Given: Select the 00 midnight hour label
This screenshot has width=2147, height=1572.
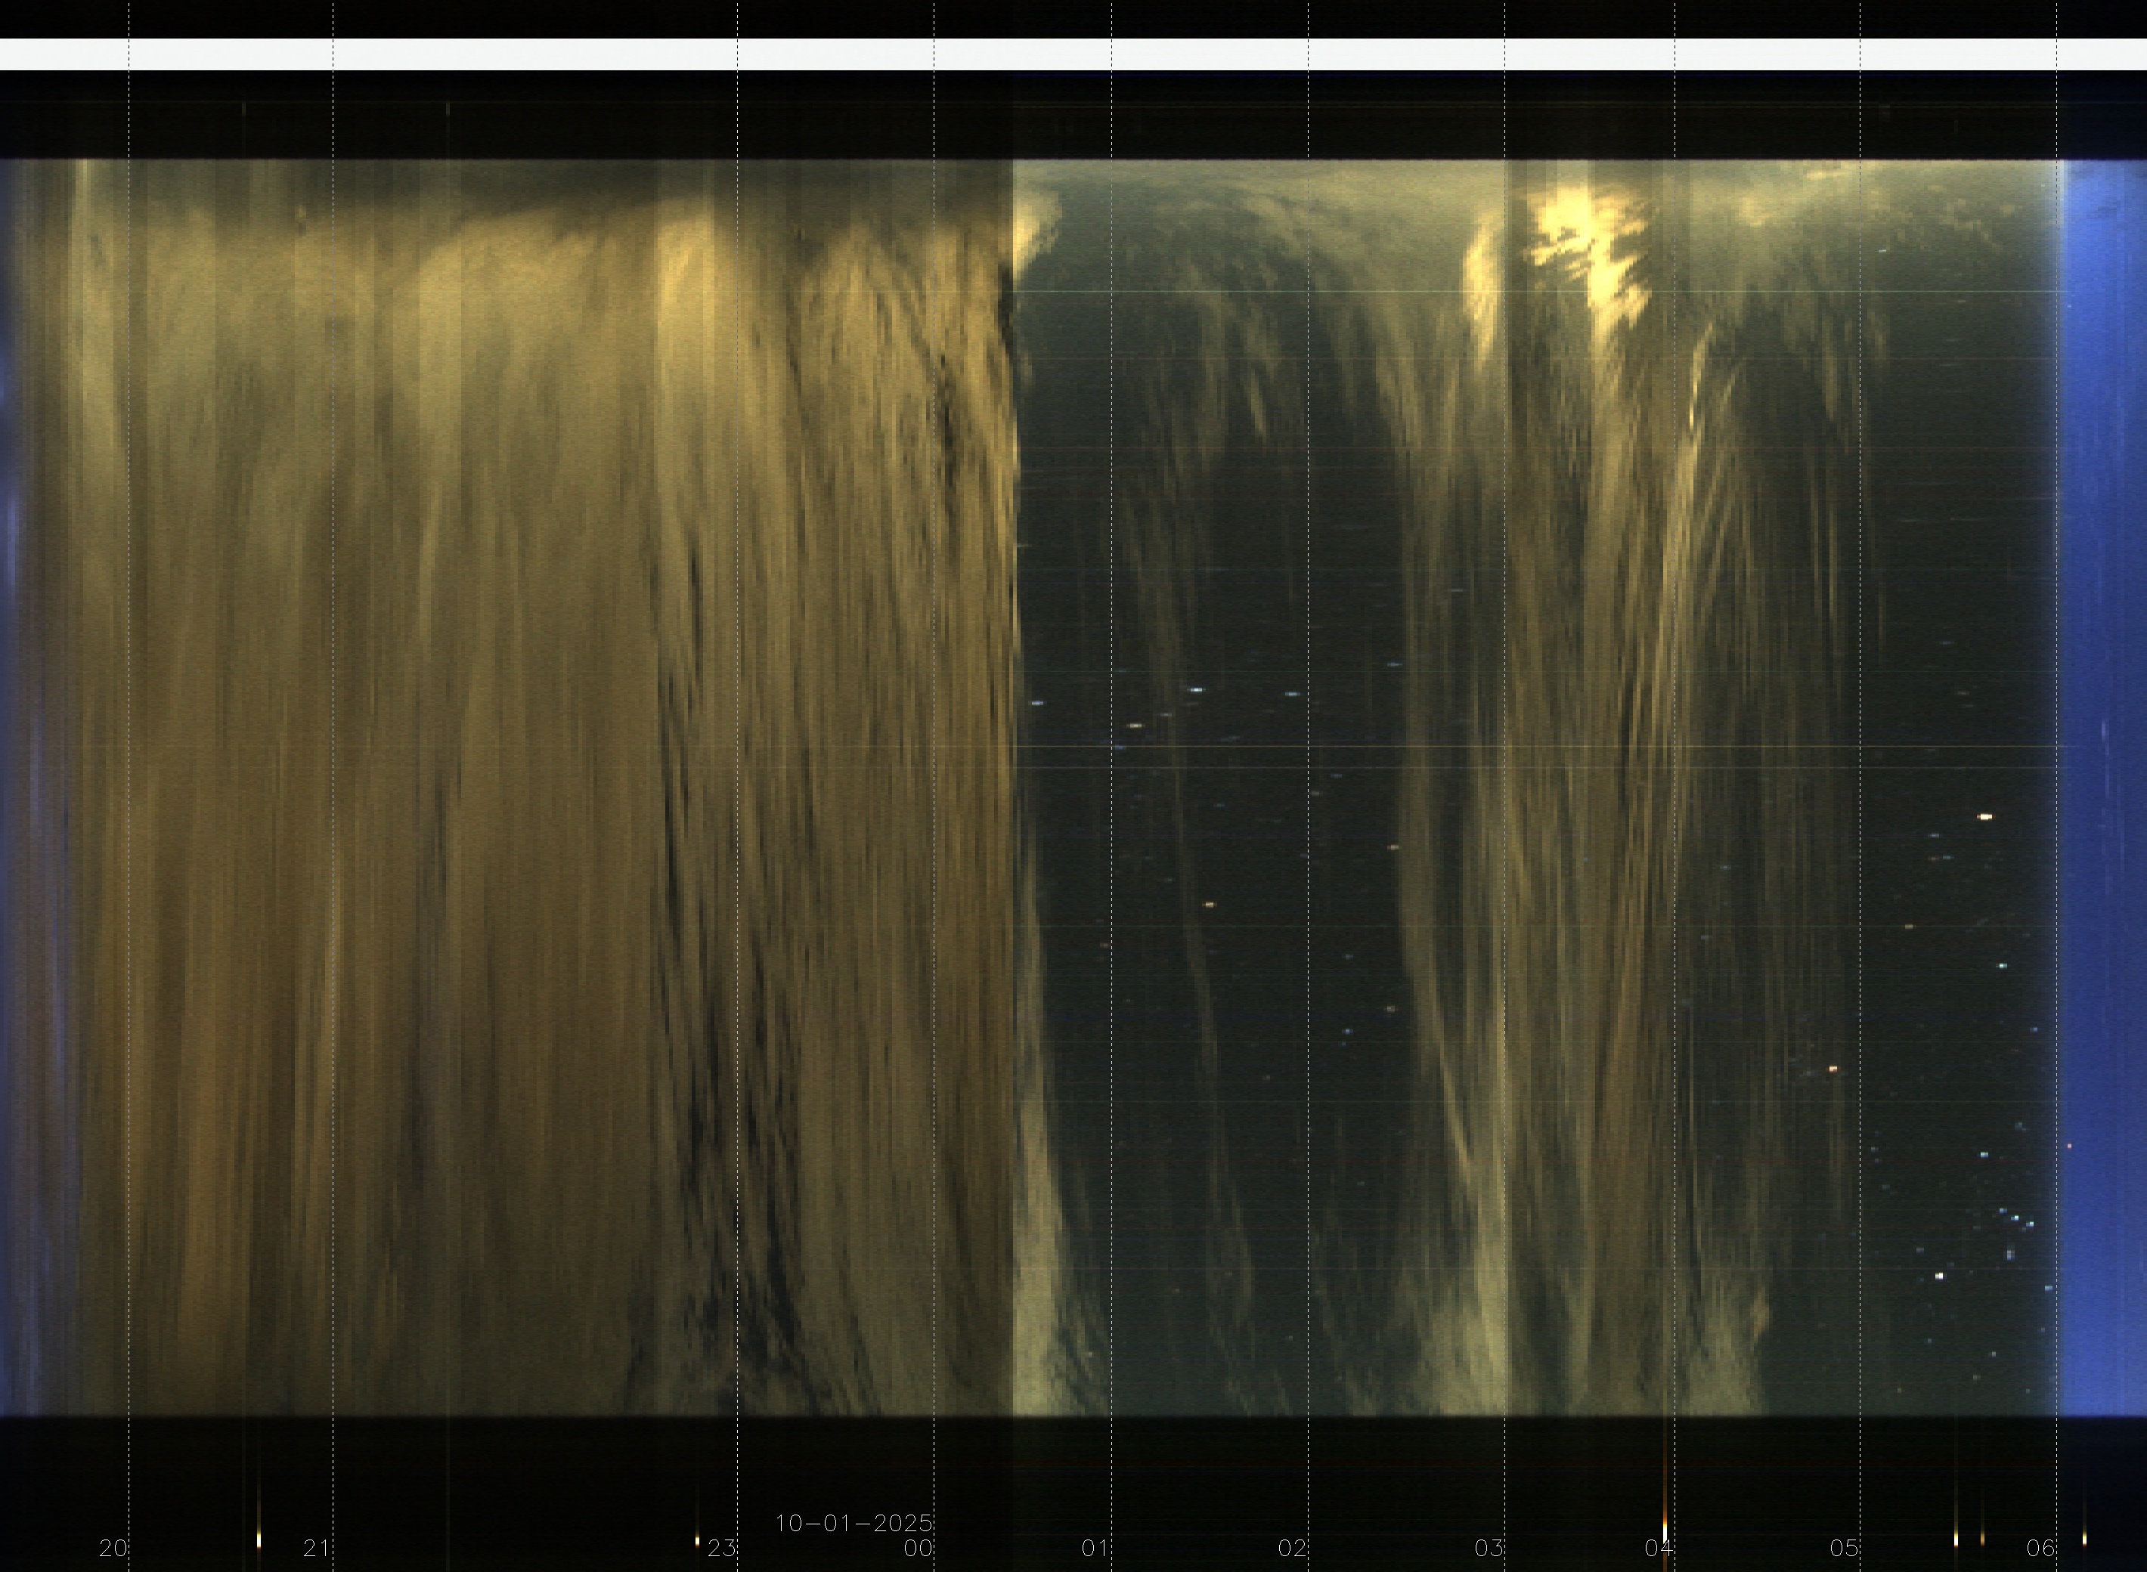Looking at the screenshot, I should point(918,1549).
